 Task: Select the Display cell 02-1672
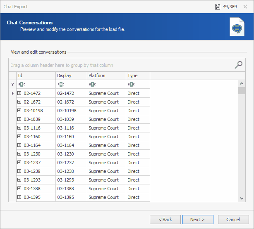click(71, 102)
